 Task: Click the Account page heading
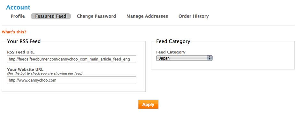pyautogui.click(x=18, y=7)
